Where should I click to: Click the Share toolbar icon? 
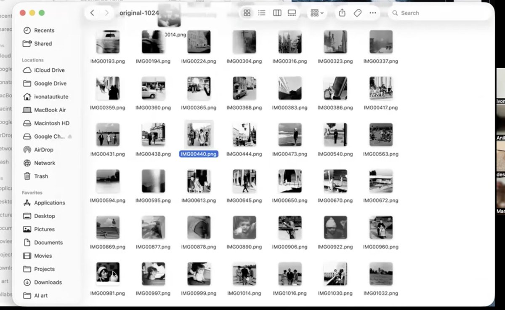click(x=342, y=13)
